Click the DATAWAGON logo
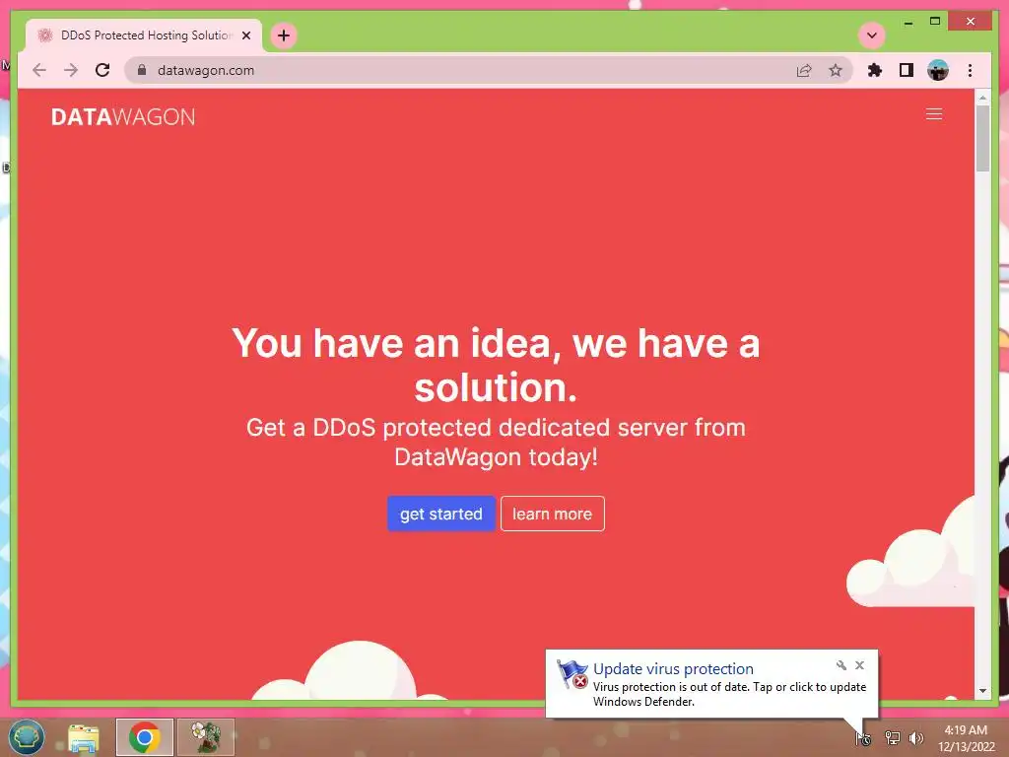 [x=123, y=116]
